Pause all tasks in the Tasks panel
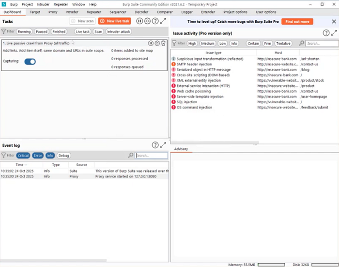Image resolution: width=339 pixels, height=267 pixels. point(139,21)
